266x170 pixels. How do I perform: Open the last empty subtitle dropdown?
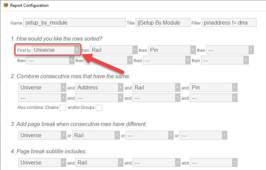[214, 163]
